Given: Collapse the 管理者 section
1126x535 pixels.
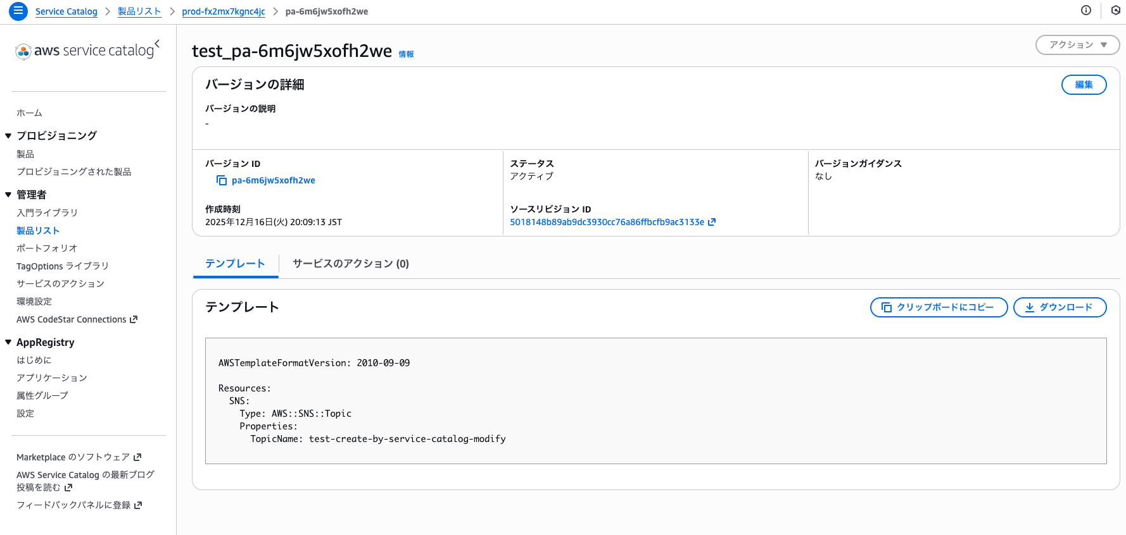Looking at the screenshot, I should 8,194.
